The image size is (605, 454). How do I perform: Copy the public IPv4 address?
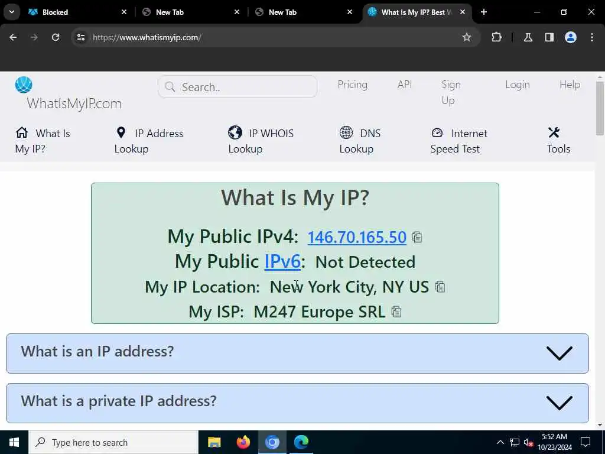click(x=417, y=237)
